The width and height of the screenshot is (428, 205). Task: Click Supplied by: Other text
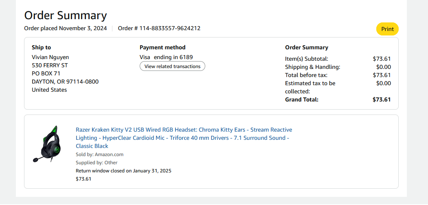pos(97,163)
